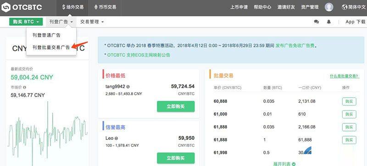
Task: Click the verified badge next to tang9942
Action: (128, 87)
